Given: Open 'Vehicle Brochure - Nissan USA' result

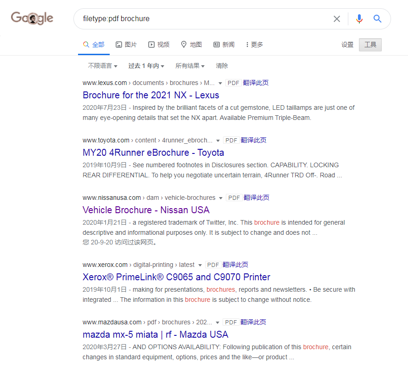Looking at the screenshot, I should pyautogui.click(x=146, y=210).
